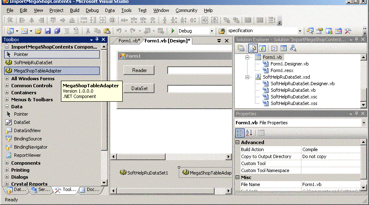This screenshot has height=205, width=369.
Task: Start debugging with the green arrow
Action: pos(173,31)
